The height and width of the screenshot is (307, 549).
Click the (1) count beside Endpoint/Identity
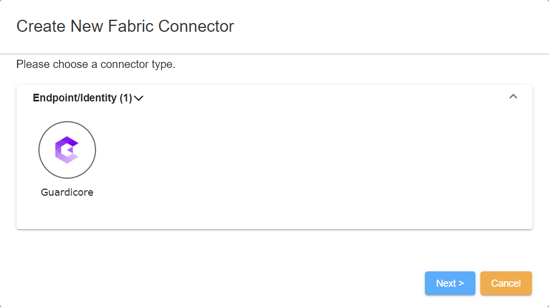pos(126,98)
